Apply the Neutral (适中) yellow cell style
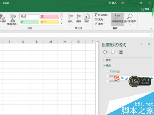Image resolution: width=154 pixels, height=115 pixels. point(50,22)
